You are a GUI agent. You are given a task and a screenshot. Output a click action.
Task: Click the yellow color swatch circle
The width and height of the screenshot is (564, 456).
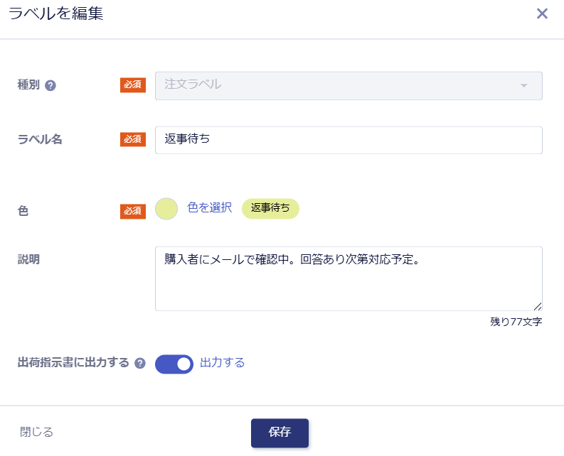166,208
